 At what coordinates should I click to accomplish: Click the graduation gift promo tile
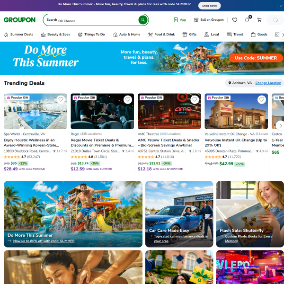pyautogui.click(x=179, y=267)
